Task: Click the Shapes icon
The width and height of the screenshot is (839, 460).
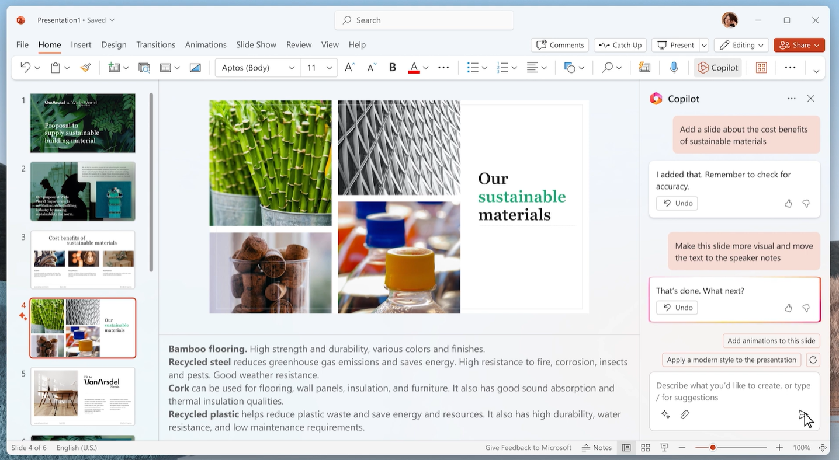Action: pyautogui.click(x=570, y=68)
